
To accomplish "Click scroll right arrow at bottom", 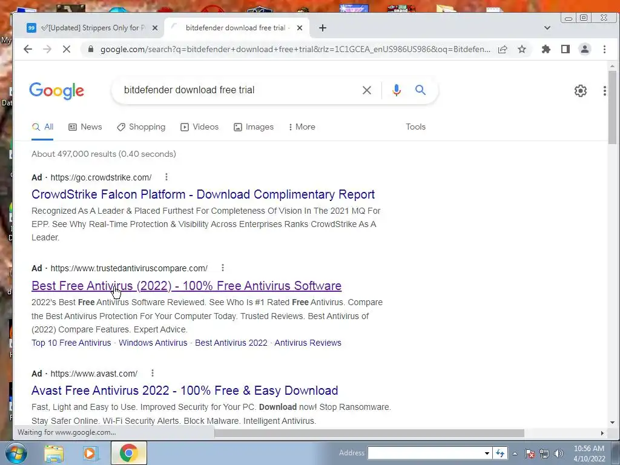I will click(602, 434).
